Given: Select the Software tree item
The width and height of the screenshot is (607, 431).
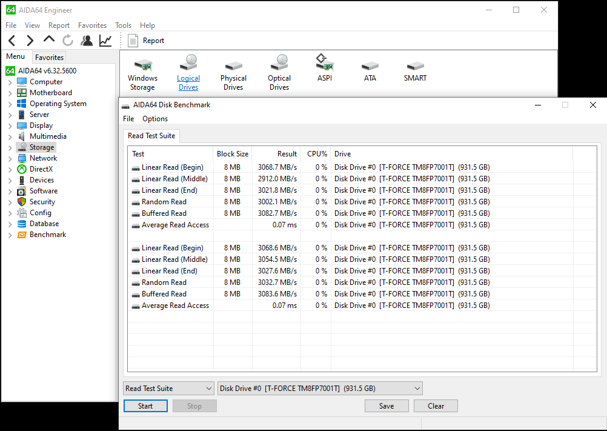Looking at the screenshot, I should (44, 191).
